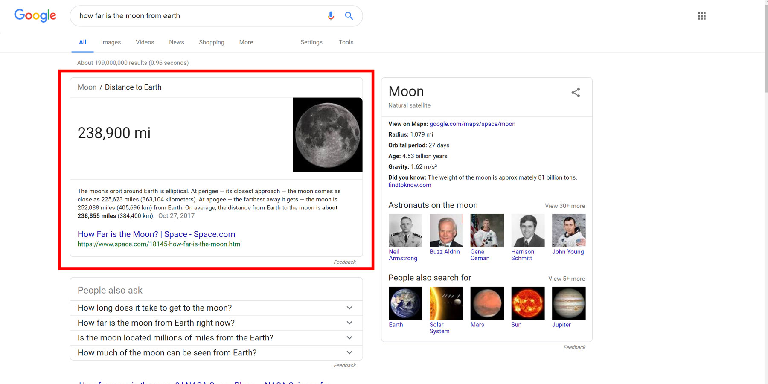Open John Young thumbnail
The height and width of the screenshot is (384, 768).
pos(569,230)
